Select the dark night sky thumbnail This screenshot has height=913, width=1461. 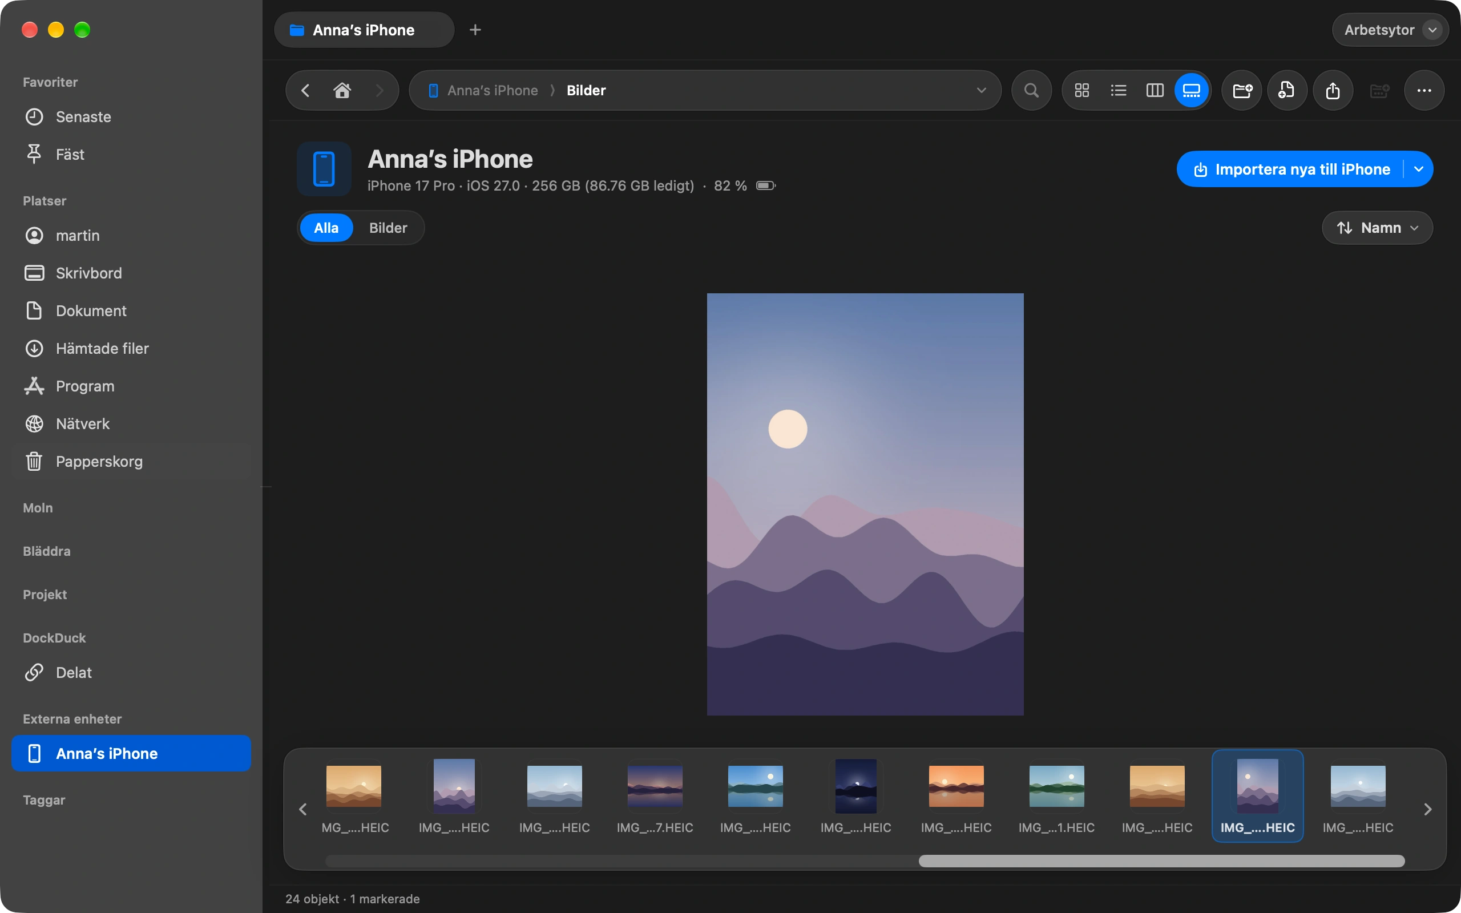(855, 786)
